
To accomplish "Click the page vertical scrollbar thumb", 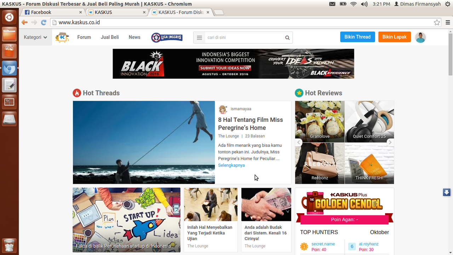I will [x=451, y=54].
